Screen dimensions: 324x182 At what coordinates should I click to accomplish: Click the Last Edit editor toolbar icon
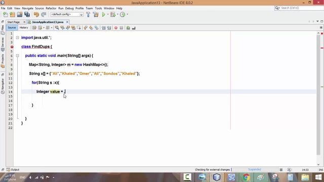(34, 28)
